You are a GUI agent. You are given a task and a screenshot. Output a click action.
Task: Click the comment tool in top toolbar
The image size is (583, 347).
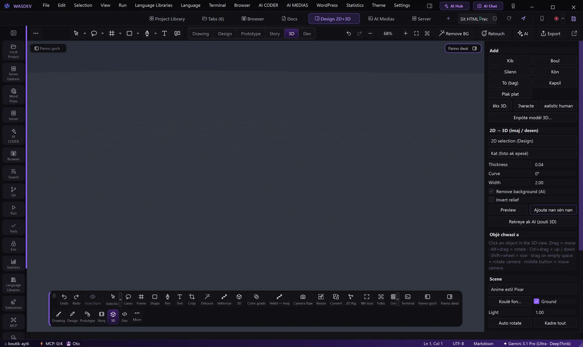(177, 33)
